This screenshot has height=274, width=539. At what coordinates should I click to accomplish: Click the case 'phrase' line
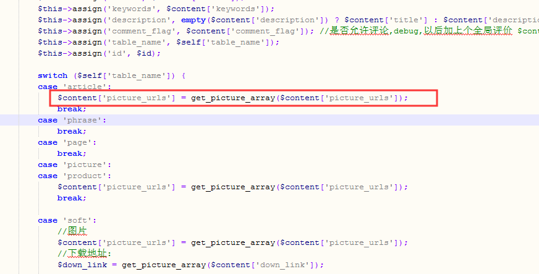[72, 120]
